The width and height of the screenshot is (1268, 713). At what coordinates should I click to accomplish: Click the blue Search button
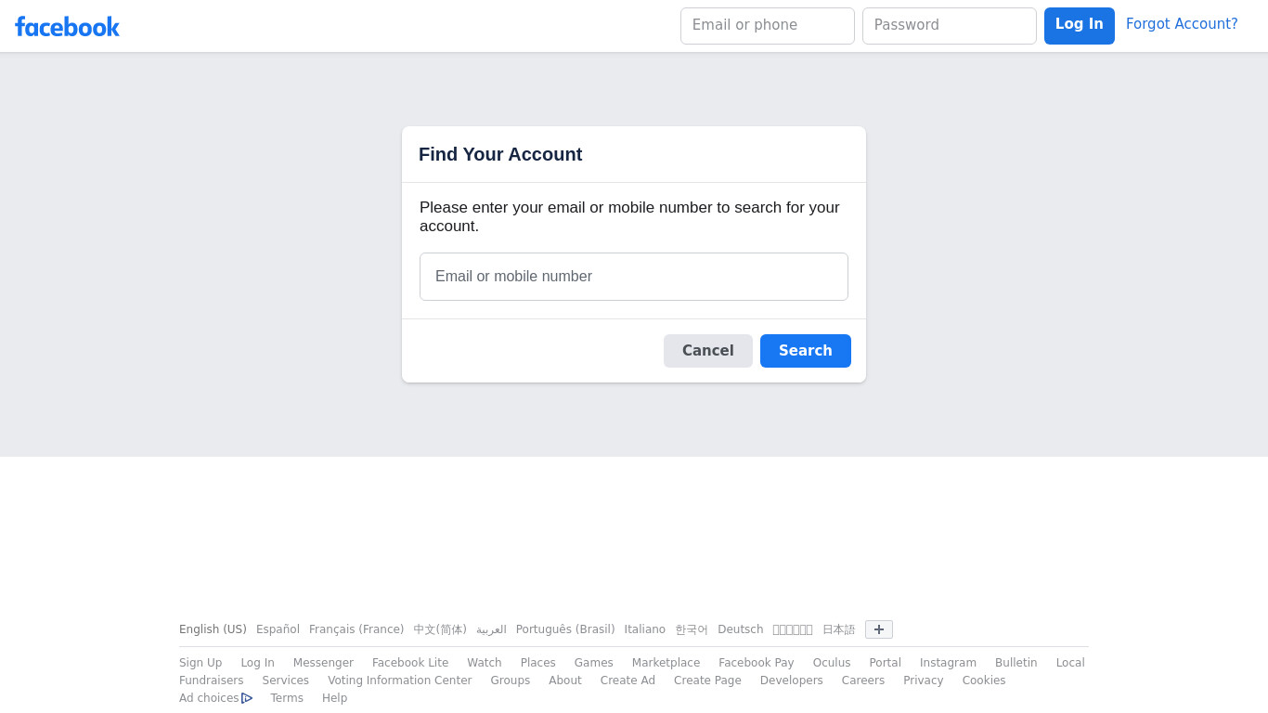click(x=806, y=351)
